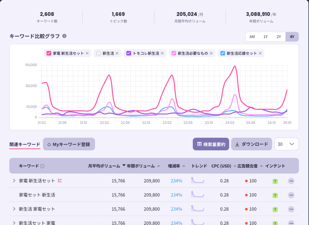Click info icon beside キーワード比較グラフ title
The height and width of the screenshot is (225, 309).
point(64,36)
